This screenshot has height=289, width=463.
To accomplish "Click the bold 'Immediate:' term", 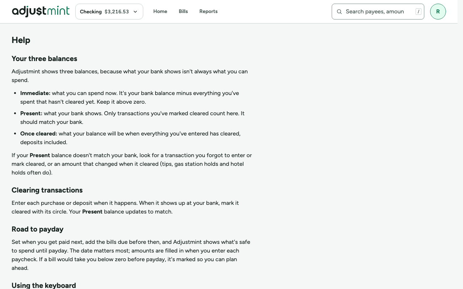I will (35, 93).
